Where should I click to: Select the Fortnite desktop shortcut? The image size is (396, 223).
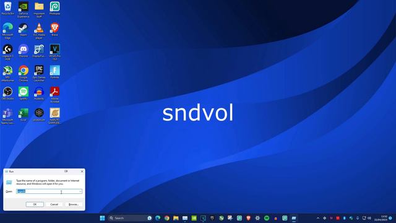pyautogui.click(x=54, y=72)
